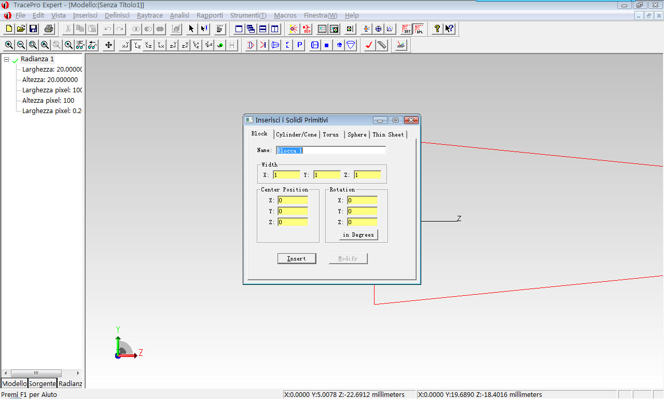Screen dimensions: 664x399
Task: Open a file with the folder icon
Action: click(x=21, y=29)
